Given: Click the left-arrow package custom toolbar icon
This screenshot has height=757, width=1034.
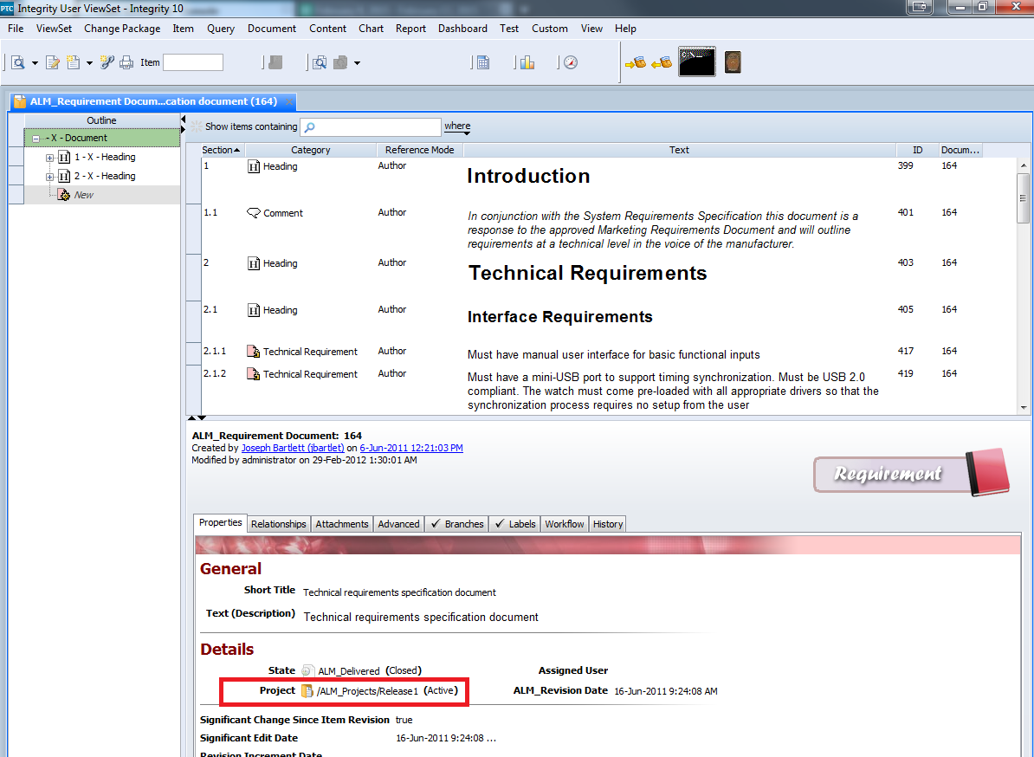Looking at the screenshot, I should tap(662, 62).
